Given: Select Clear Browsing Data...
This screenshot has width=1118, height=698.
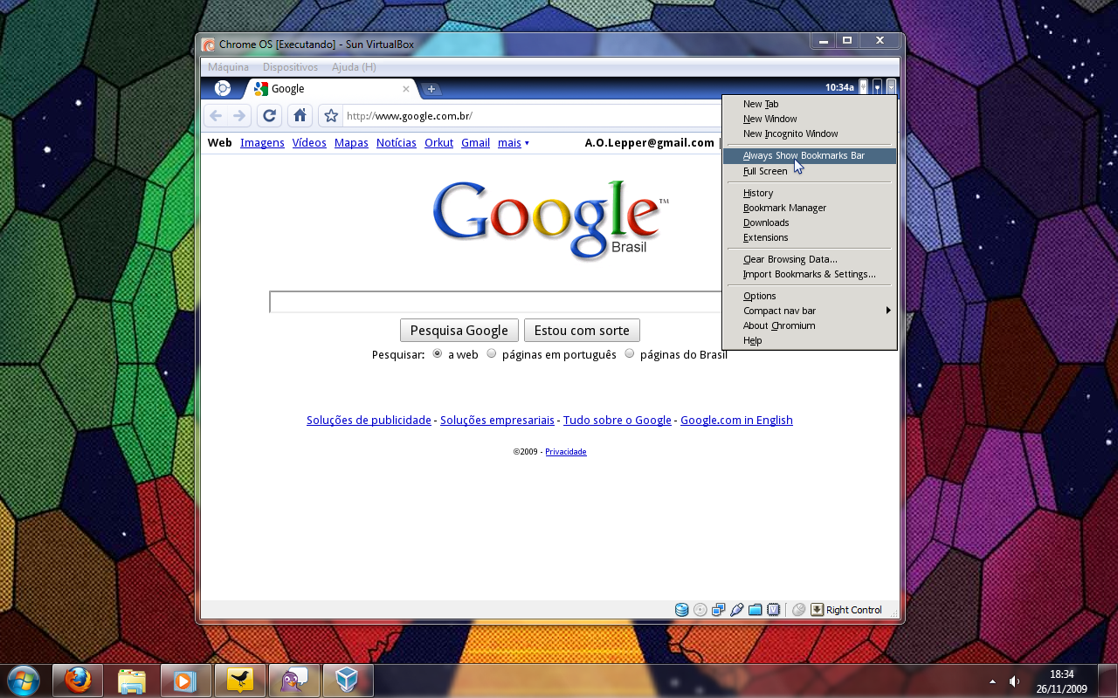Looking at the screenshot, I should click(x=810, y=259).
